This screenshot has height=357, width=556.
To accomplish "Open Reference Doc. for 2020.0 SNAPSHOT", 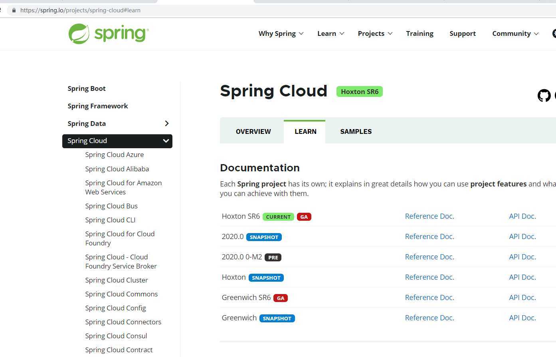I will 429,237.
